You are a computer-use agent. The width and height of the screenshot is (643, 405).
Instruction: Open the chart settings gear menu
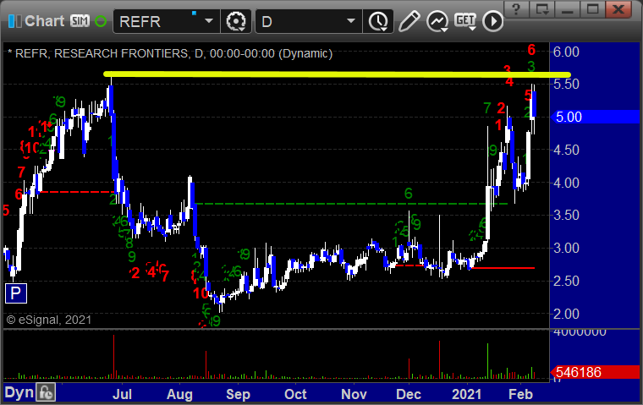[236, 21]
